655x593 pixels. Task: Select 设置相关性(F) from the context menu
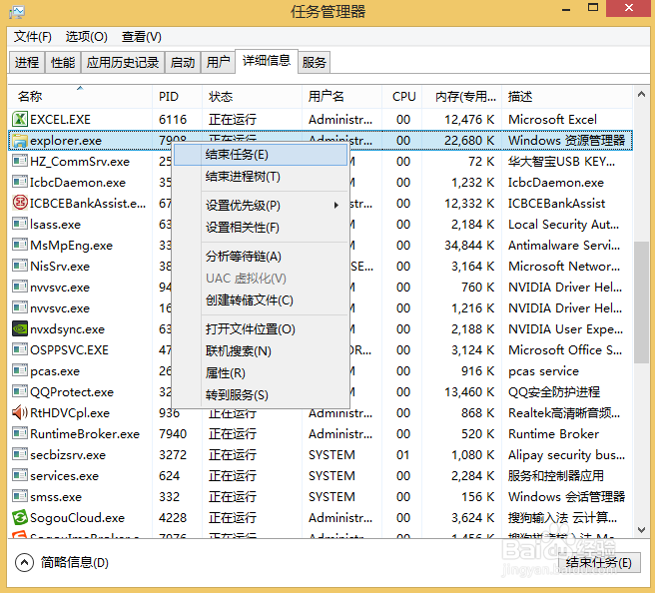pyautogui.click(x=261, y=228)
